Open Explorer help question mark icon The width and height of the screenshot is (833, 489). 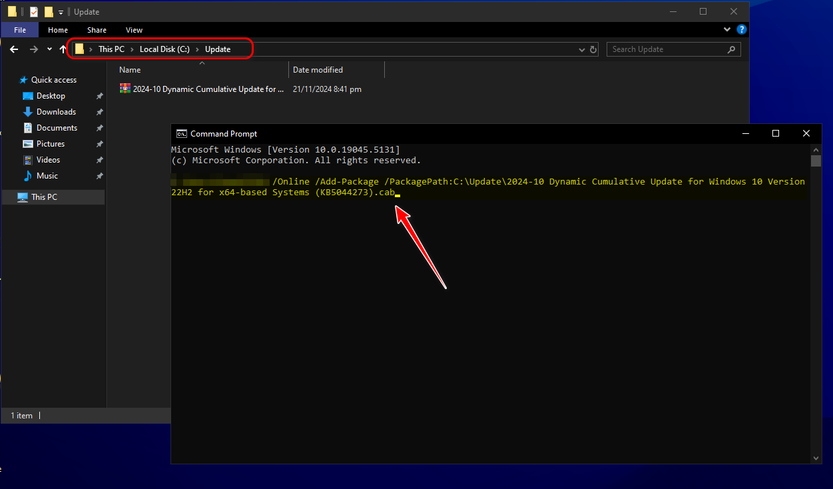[741, 30]
